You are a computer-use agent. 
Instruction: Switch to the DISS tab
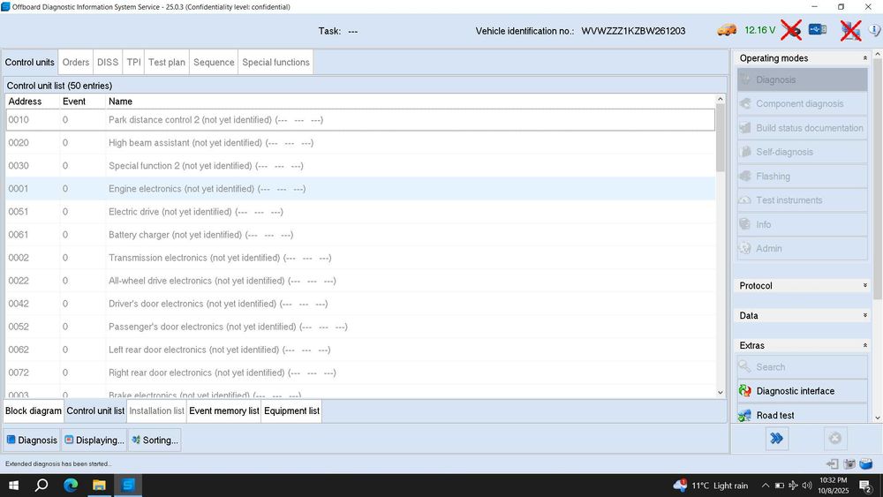pos(108,63)
